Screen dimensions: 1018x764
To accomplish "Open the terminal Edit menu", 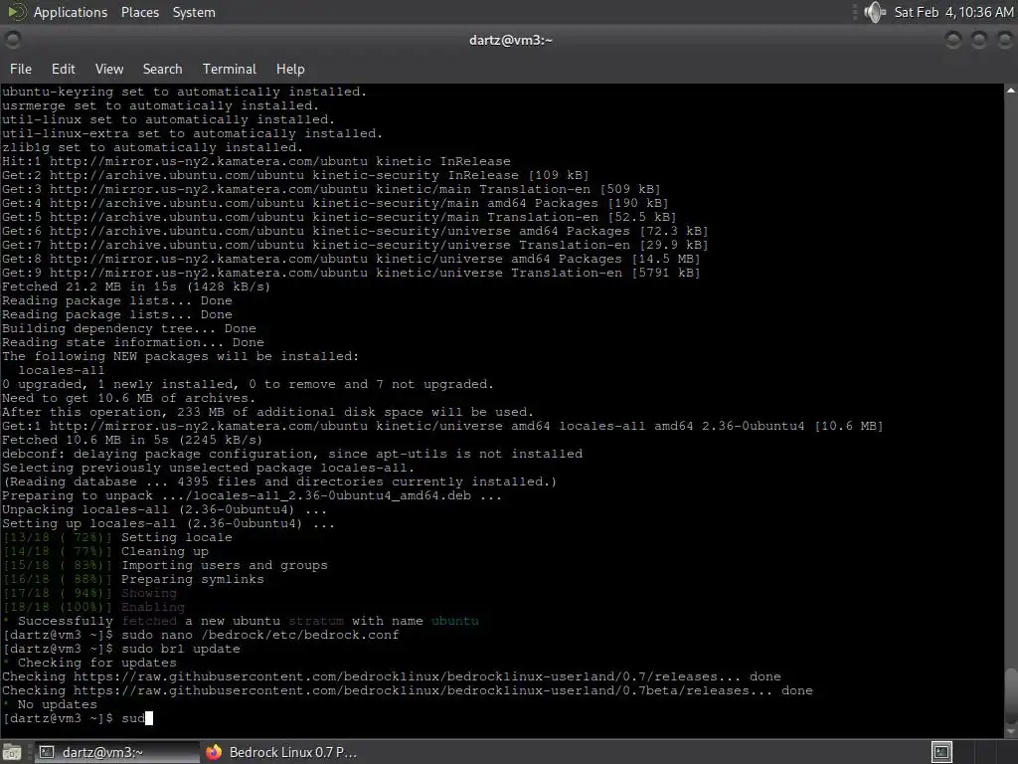I will (63, 69).
